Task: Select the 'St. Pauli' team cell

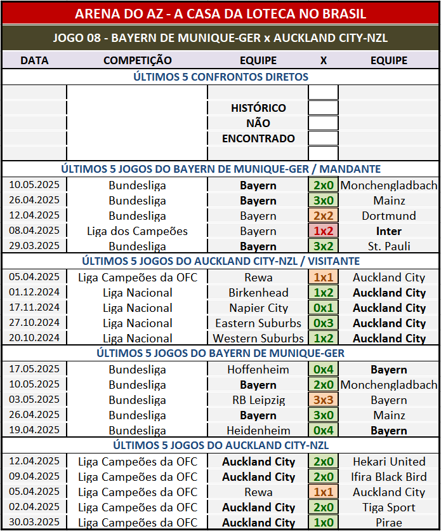Action: [388, 246]
